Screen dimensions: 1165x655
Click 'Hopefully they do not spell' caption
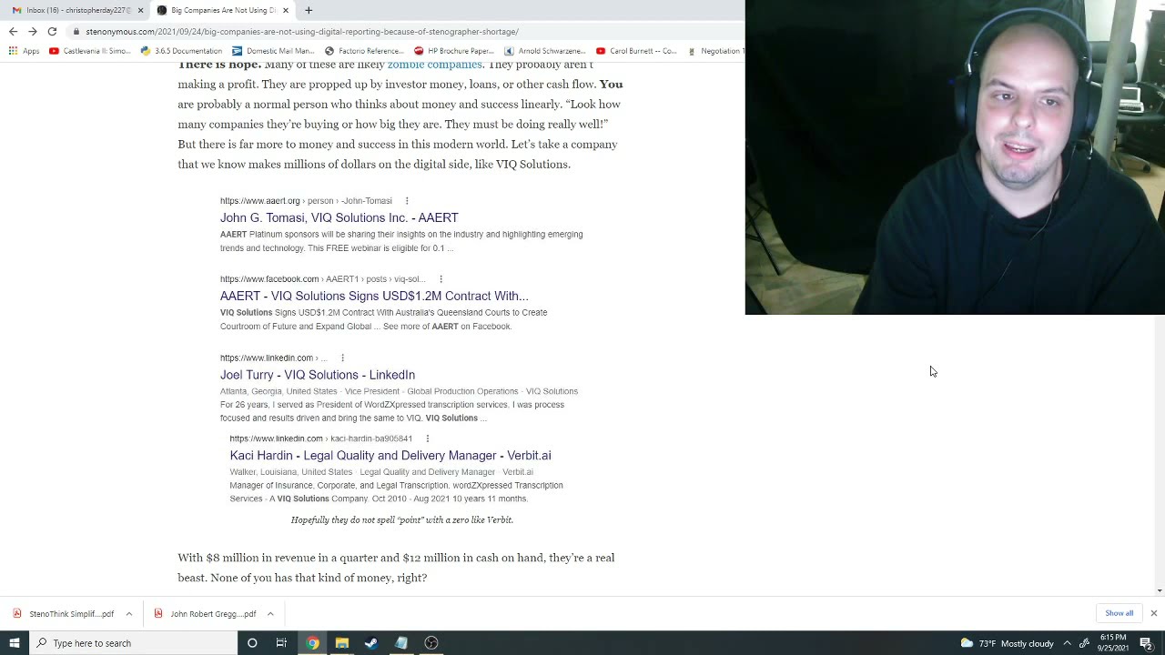402,520
